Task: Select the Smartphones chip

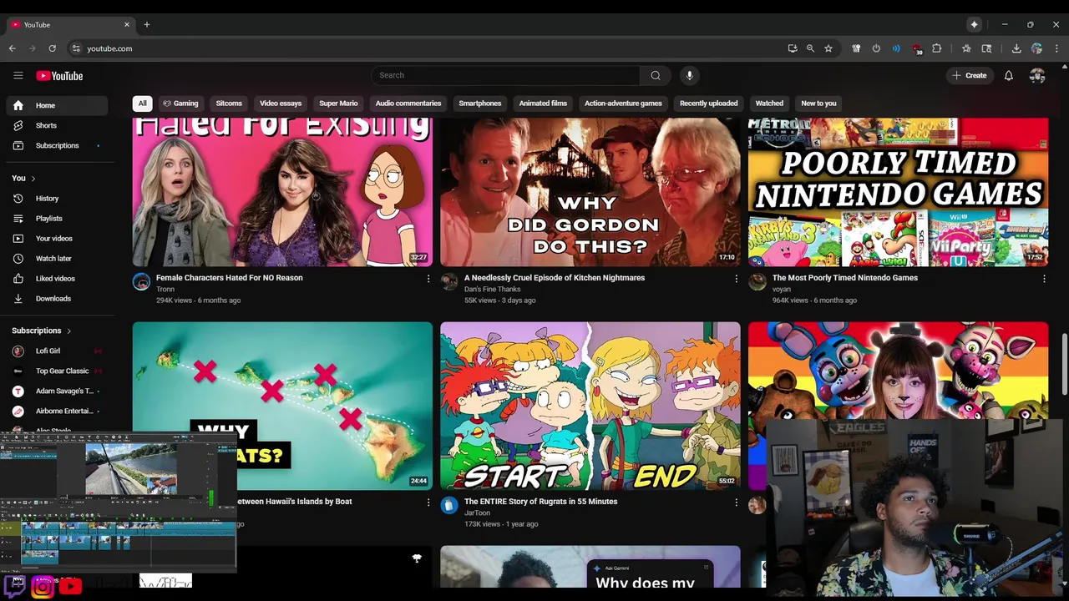Action: [480, 104]
